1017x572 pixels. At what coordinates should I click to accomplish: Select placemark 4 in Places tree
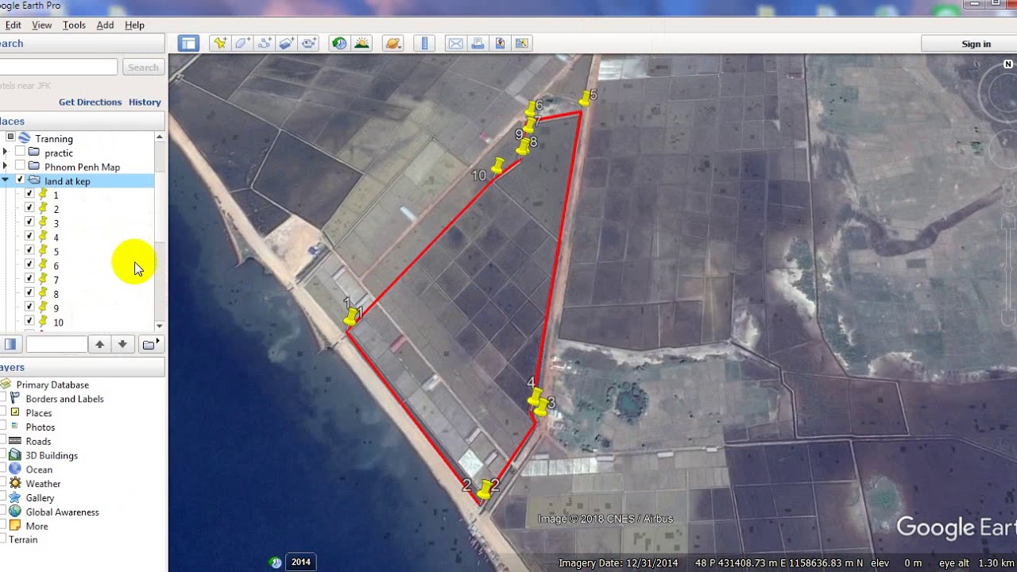click(x=56, y=237)
